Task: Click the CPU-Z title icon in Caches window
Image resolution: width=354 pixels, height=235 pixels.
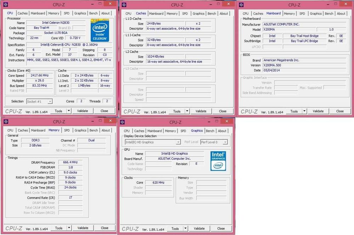Action: (124, 5)
